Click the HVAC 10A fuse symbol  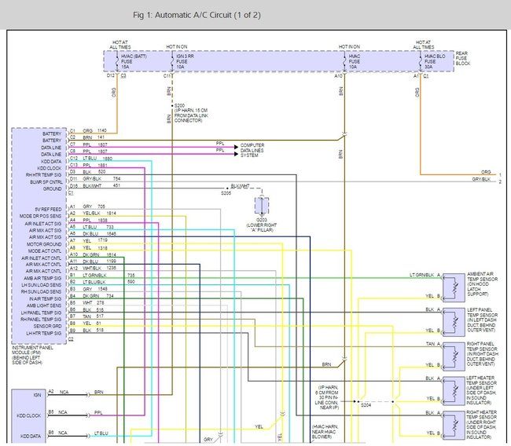pos(344,61)
